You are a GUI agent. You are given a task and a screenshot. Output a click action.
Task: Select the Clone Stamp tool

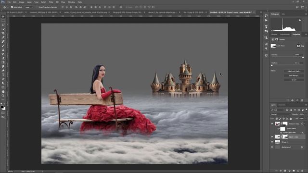pyautogui.click(x=3, y=50)
